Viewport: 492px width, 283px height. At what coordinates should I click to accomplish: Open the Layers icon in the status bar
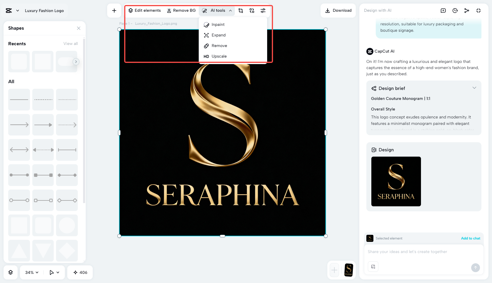point(11,272)
